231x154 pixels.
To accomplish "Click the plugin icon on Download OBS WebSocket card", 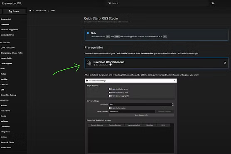I will pyautogui.click(x=89, y=63).
